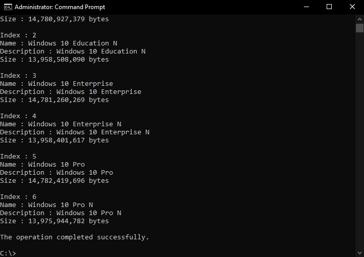Click the C:\> prompt line

coord(8,253)
